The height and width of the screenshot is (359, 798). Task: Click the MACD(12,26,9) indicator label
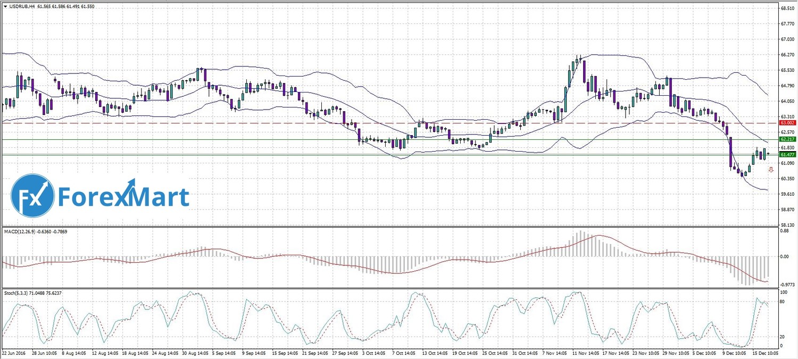coord(20,231)
